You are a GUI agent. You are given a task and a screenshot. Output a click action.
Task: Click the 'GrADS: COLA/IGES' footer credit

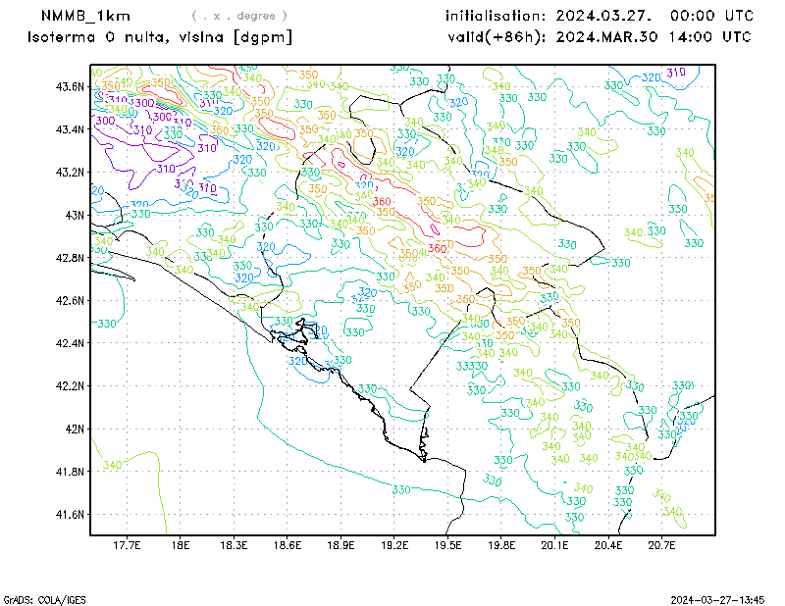(x=44, y=600)
